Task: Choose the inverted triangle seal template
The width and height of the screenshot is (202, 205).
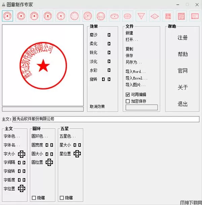Action: pyautogui.click(x=141, y=16)
